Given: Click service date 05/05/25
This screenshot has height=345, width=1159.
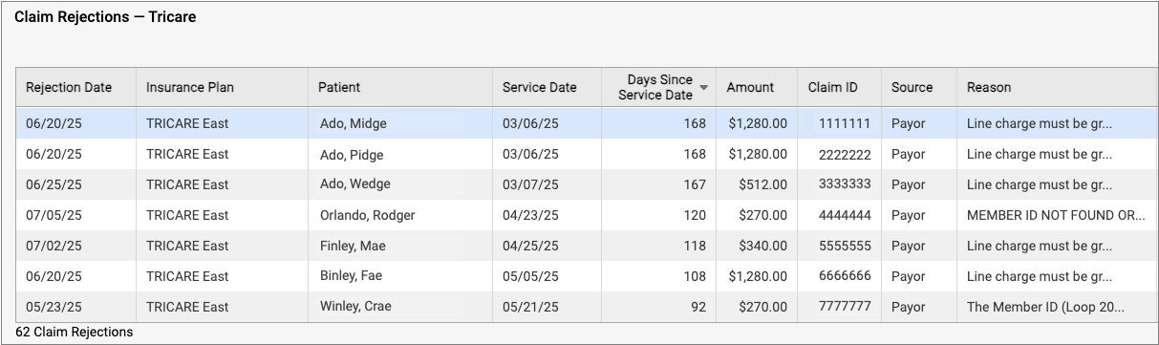Looking at the screenshot, I should click(x=530, y=276).
